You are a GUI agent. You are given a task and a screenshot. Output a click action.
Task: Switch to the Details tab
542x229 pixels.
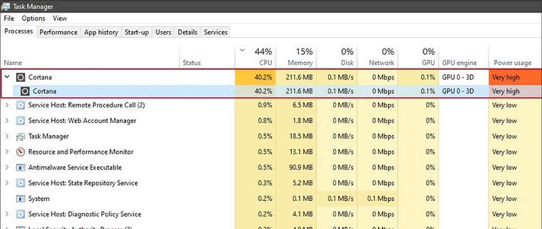click(187, 32)
